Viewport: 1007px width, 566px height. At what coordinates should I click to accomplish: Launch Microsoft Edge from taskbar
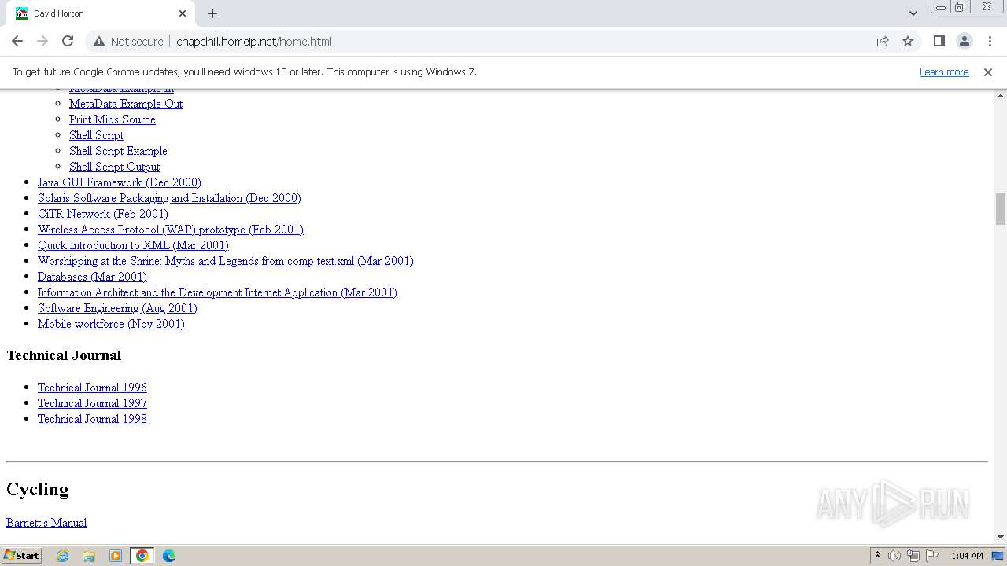coord(169,556)
